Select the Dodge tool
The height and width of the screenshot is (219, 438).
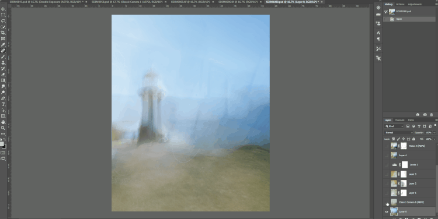pos(3,93)
